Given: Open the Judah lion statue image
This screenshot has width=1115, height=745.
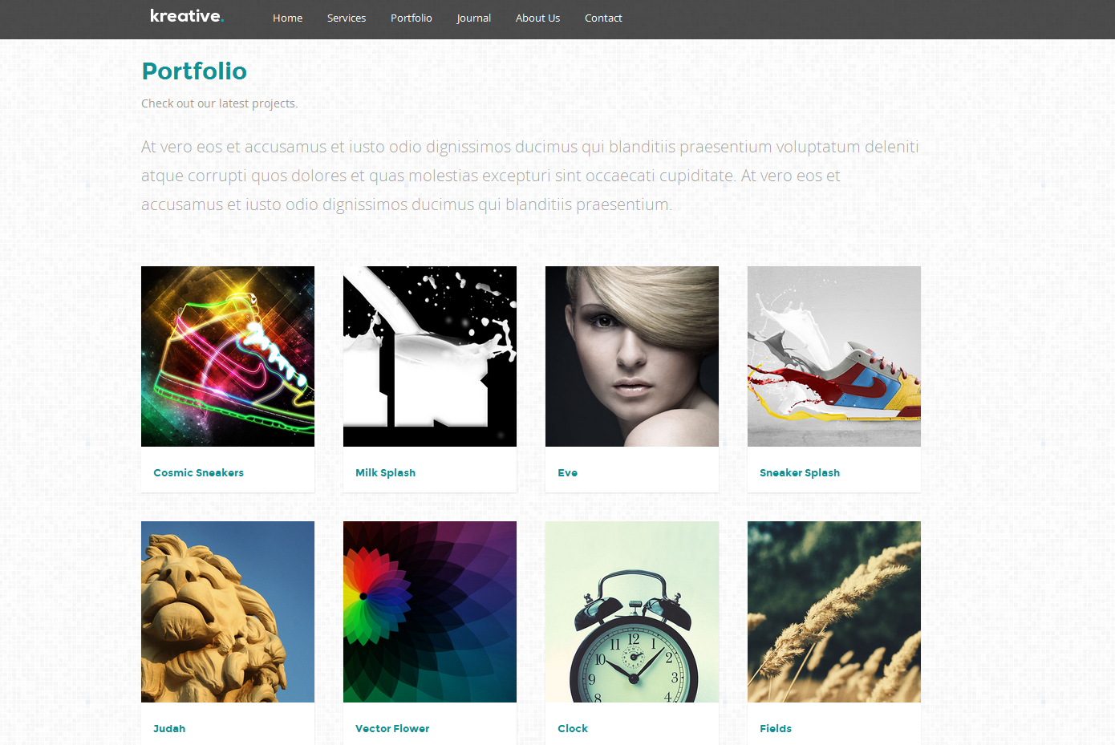Looking at the screenshot, I should click(x=228, y=612).
